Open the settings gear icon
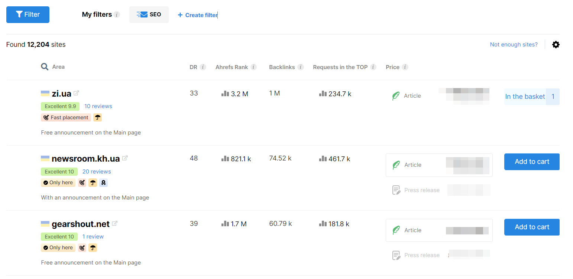The width and height of the screenshot is (573, 279). tap(556, 44)
